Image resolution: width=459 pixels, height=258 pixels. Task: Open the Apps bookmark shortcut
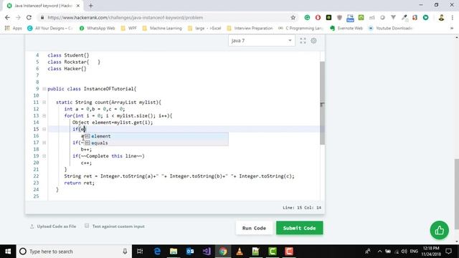point(14,28)
